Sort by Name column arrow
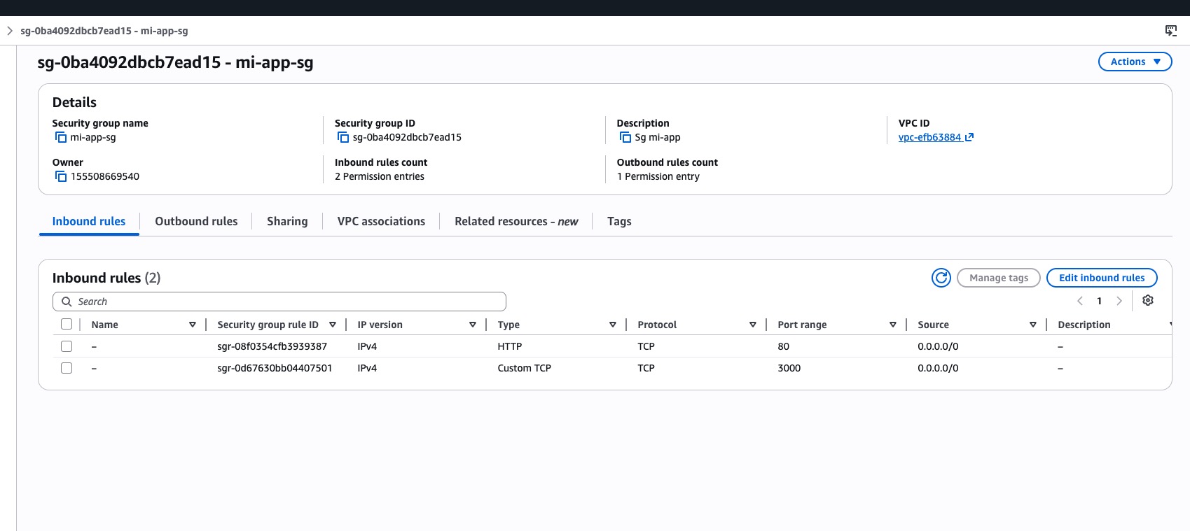This screenshot has height=531, width=1190. pos(193,325)
